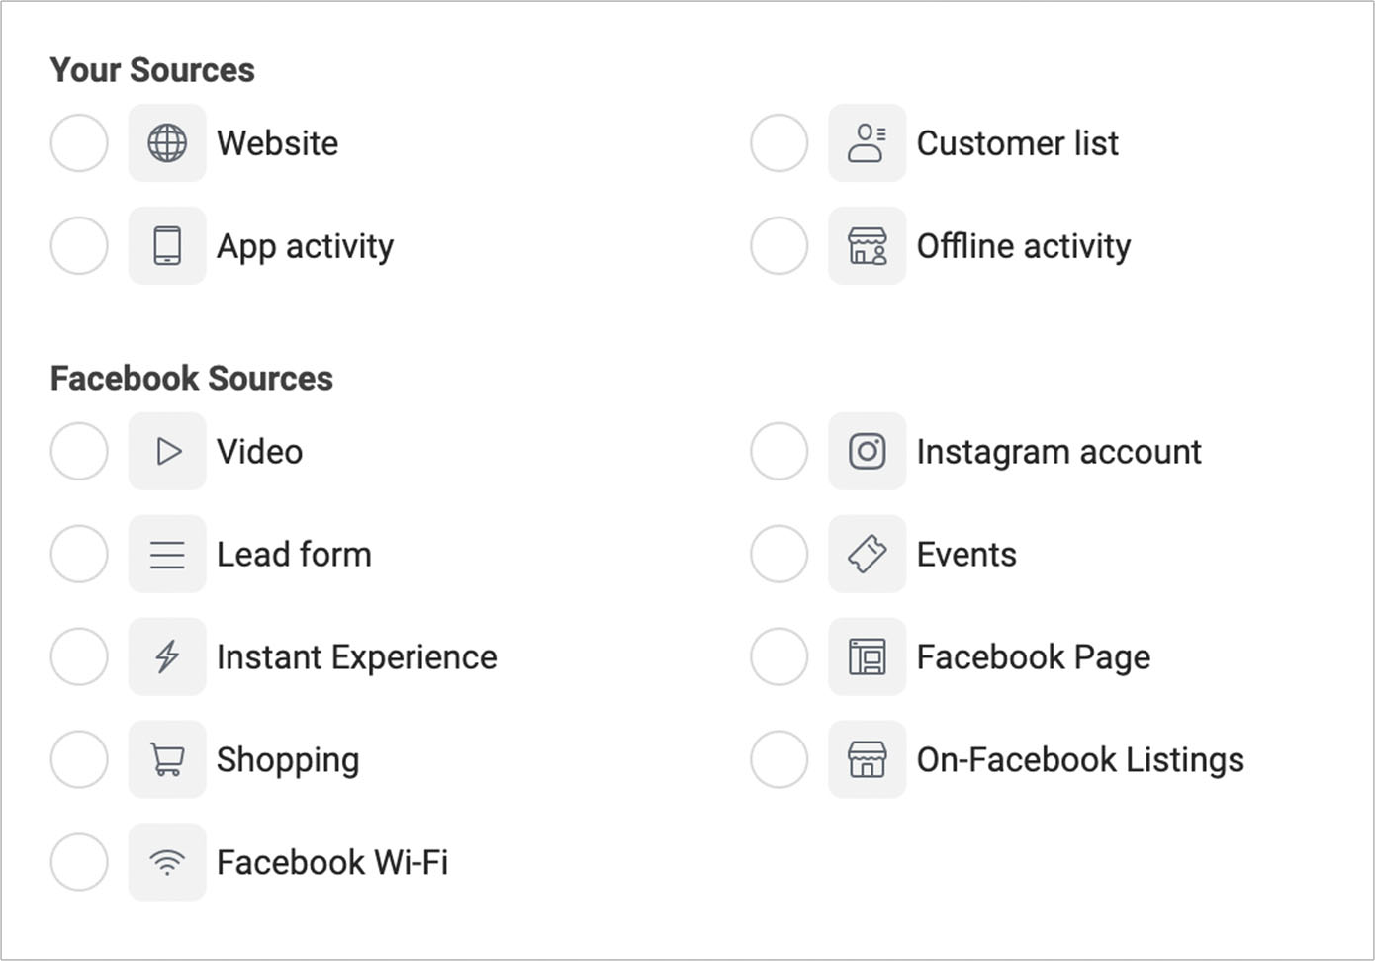Select the Customer list radio button
1375x961 pixels.
[x=778, y=142]
